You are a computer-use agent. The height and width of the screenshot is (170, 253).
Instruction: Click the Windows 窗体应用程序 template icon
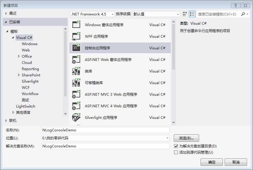point(76,25)
